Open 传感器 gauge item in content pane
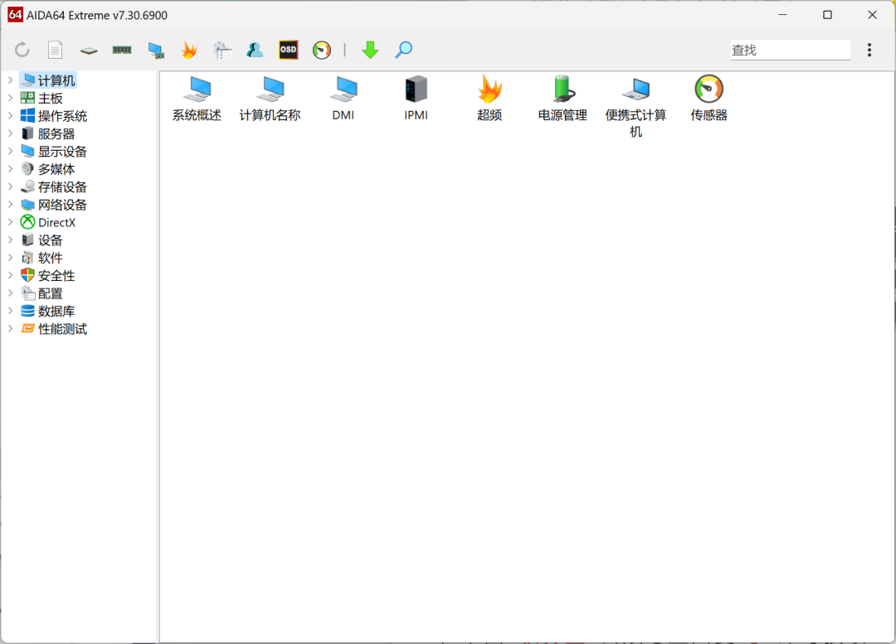896x644 pixels. point(709,98)
